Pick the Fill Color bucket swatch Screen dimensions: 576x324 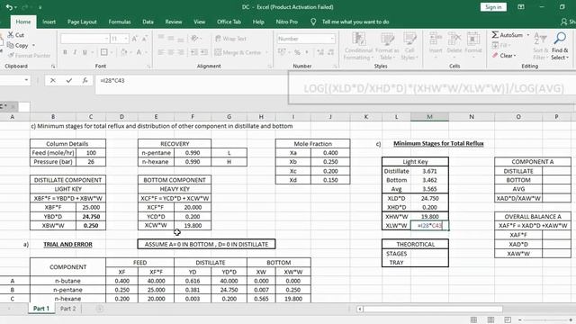[x=124, y=52]
